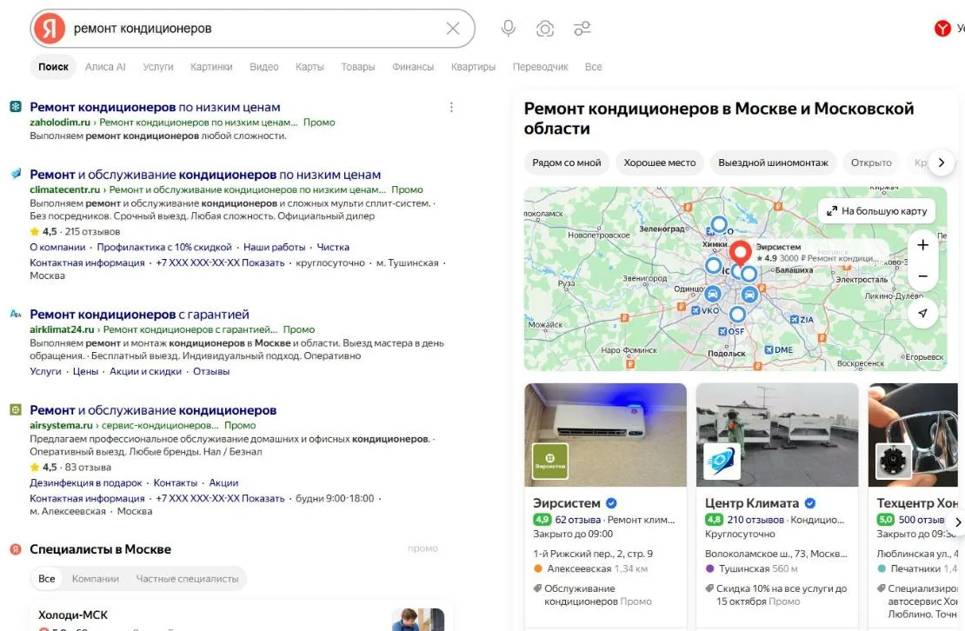965x631 pixels.
Task: Open Эирсистем air conditioner photo
Action: (606, 435)
